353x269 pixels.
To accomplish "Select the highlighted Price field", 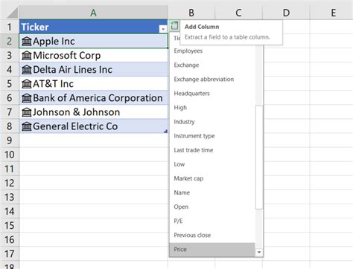I will tap(212, 250).
